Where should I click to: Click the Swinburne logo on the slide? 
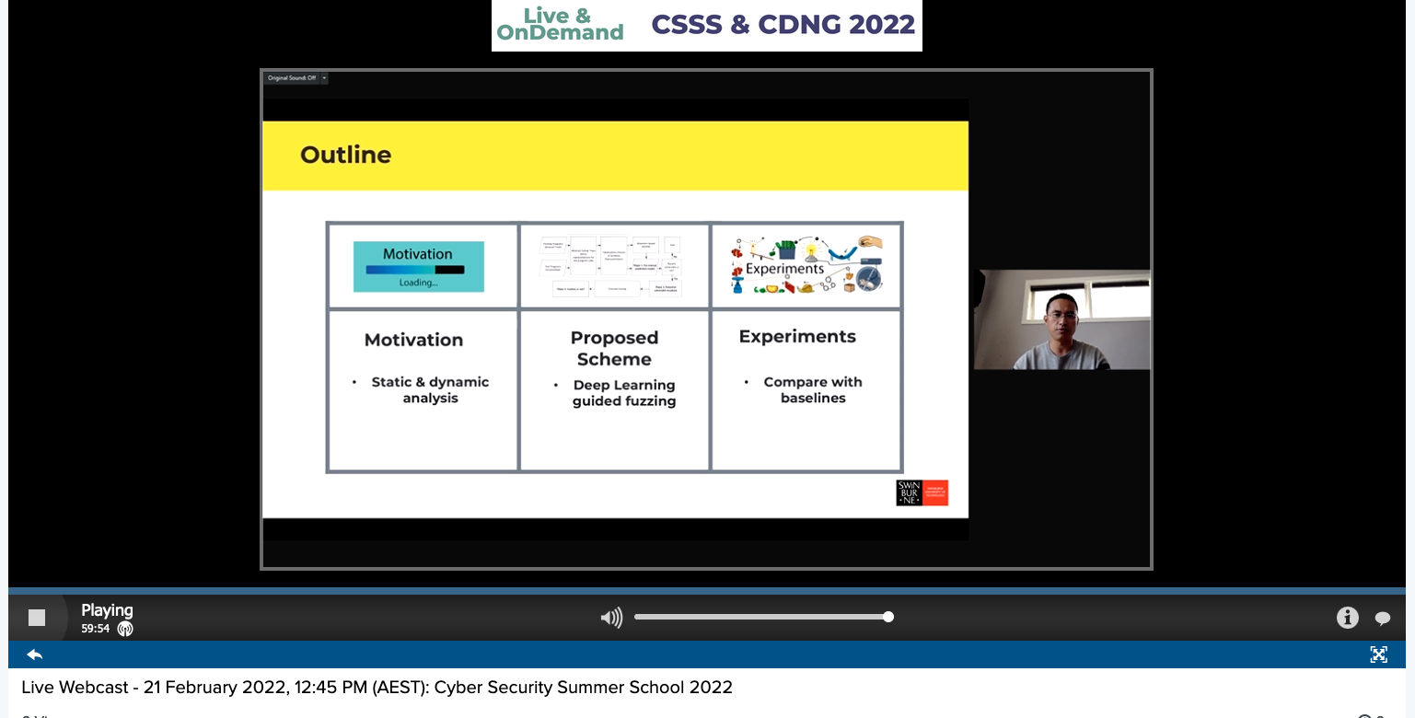click(922, 493)
